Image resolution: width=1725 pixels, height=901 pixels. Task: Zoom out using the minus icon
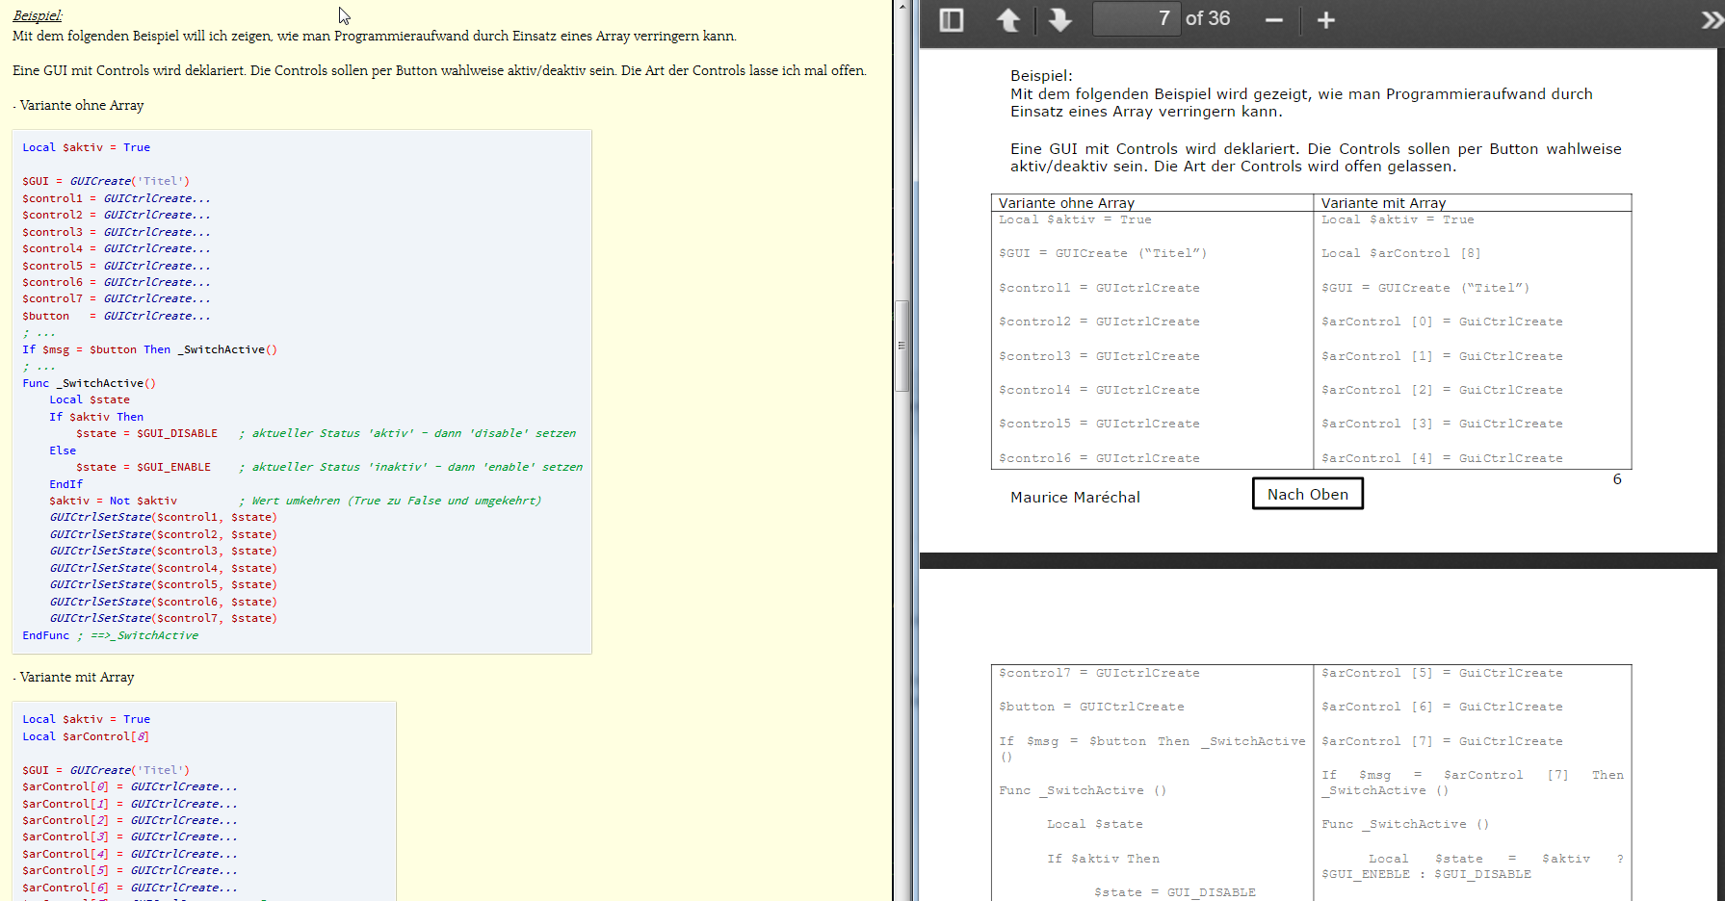click(1273, 20)
